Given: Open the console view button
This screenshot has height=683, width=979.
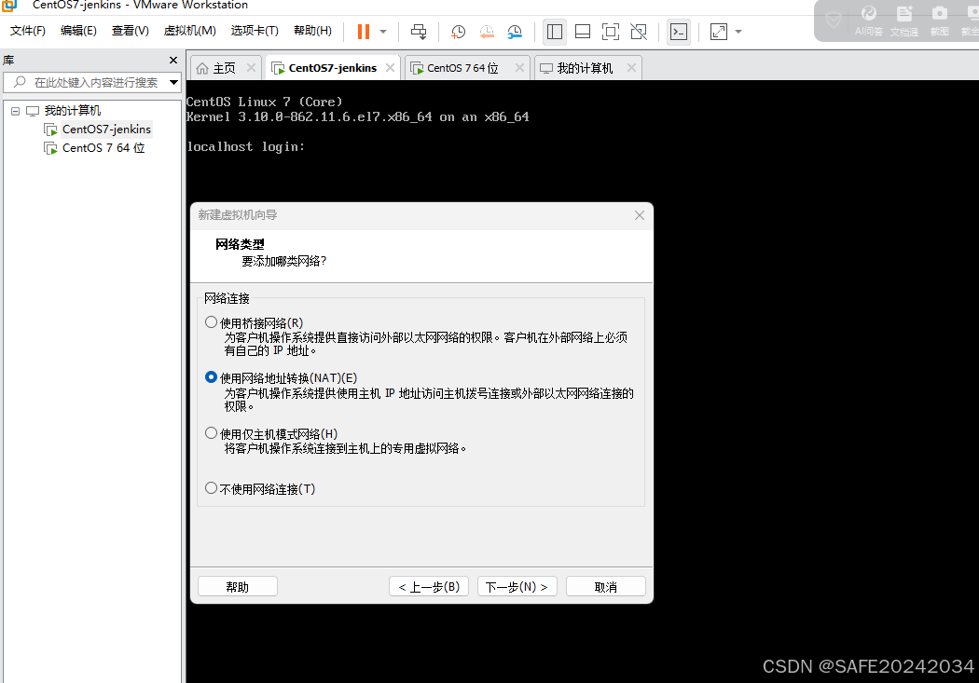Looking at the screenshot, I should point(679,32).
